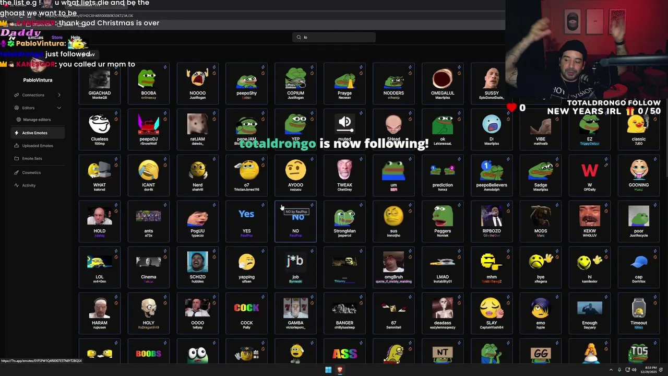Click the PabloVintura profile name
This screenshot has width=668, height=376.
pyautogui.click(x=38, y=80)
